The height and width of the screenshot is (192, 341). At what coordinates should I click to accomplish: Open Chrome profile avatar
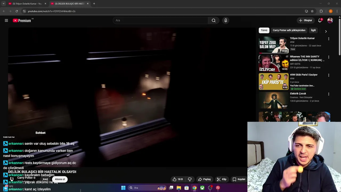point(331,11)
